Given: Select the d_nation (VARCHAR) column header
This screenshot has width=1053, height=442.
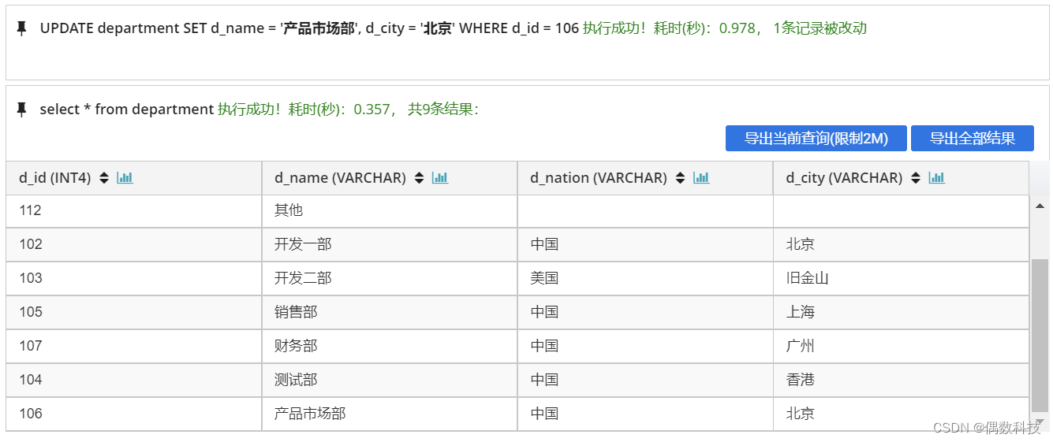Looking at the screenshot, I should coord(645,178).
